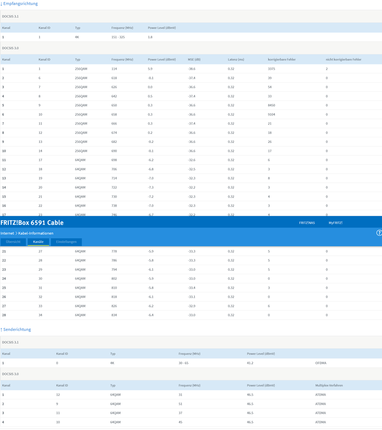Click frequency 834 cell
The image size is (382, 430).
click(x=114, y=315)
